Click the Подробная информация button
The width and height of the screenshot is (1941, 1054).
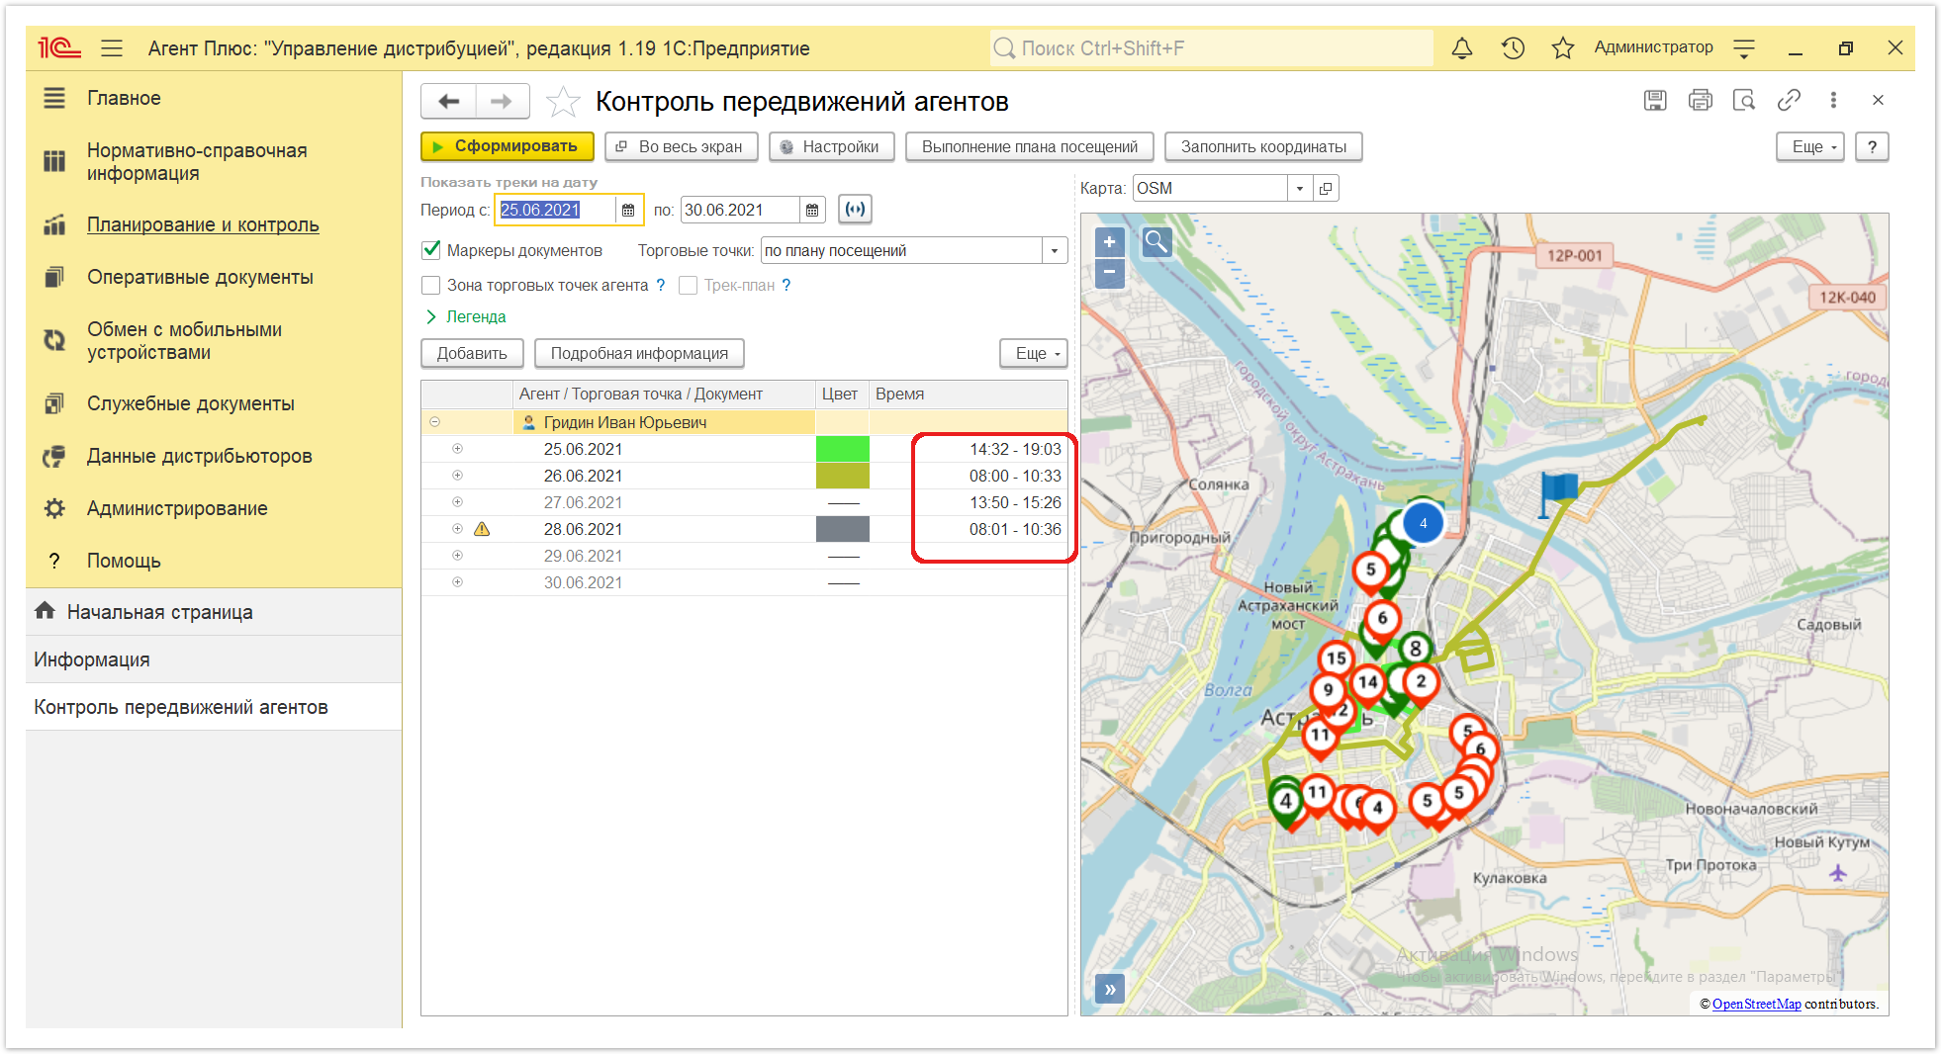point(639,353)
